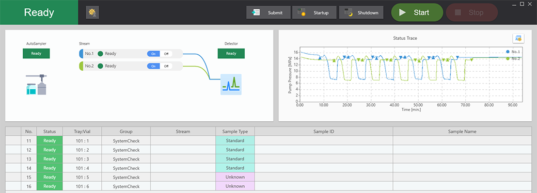Click the 101 : 1 vial cell
The image size is (537, 193).
pos(82,141)
